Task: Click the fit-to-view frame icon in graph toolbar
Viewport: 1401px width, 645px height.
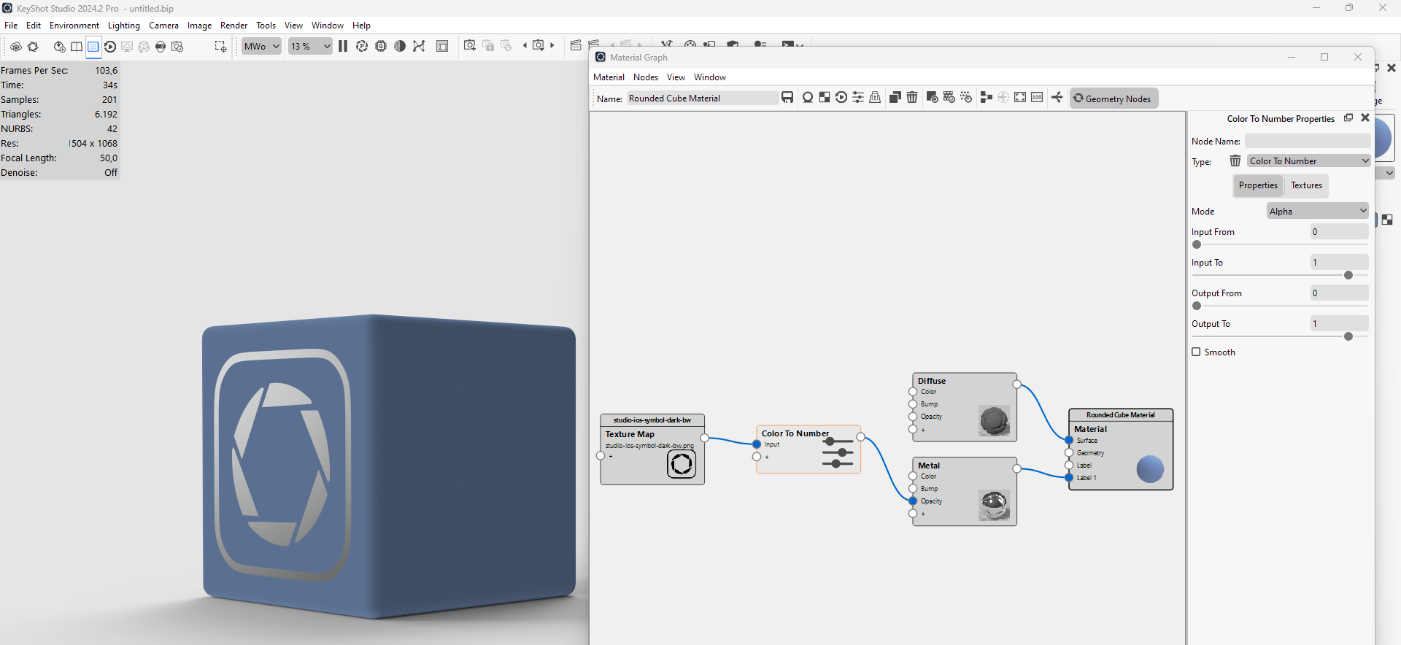Action: (1020, 98)
